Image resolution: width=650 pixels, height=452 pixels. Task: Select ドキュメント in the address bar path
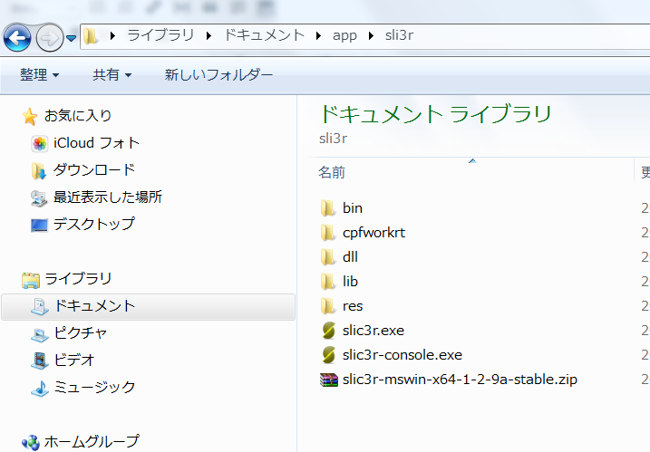click(x=265, y=35)
